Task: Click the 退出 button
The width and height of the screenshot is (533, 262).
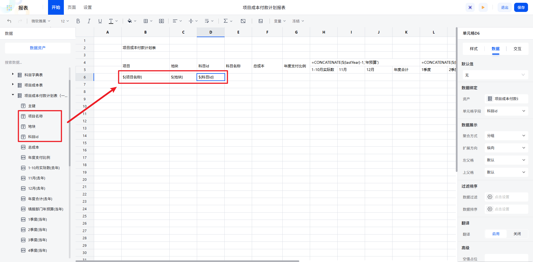Action: coord(504,7)
